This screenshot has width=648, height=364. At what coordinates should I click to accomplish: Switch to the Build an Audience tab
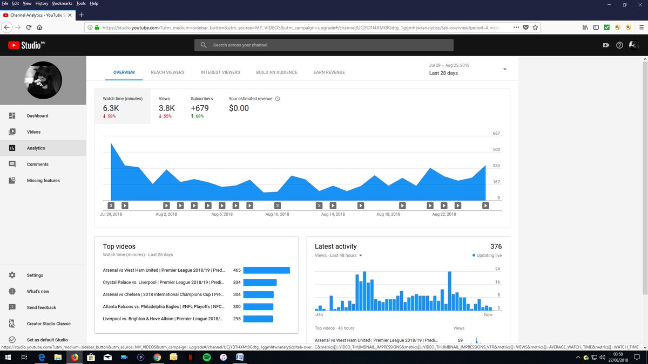tap(276, 72)
